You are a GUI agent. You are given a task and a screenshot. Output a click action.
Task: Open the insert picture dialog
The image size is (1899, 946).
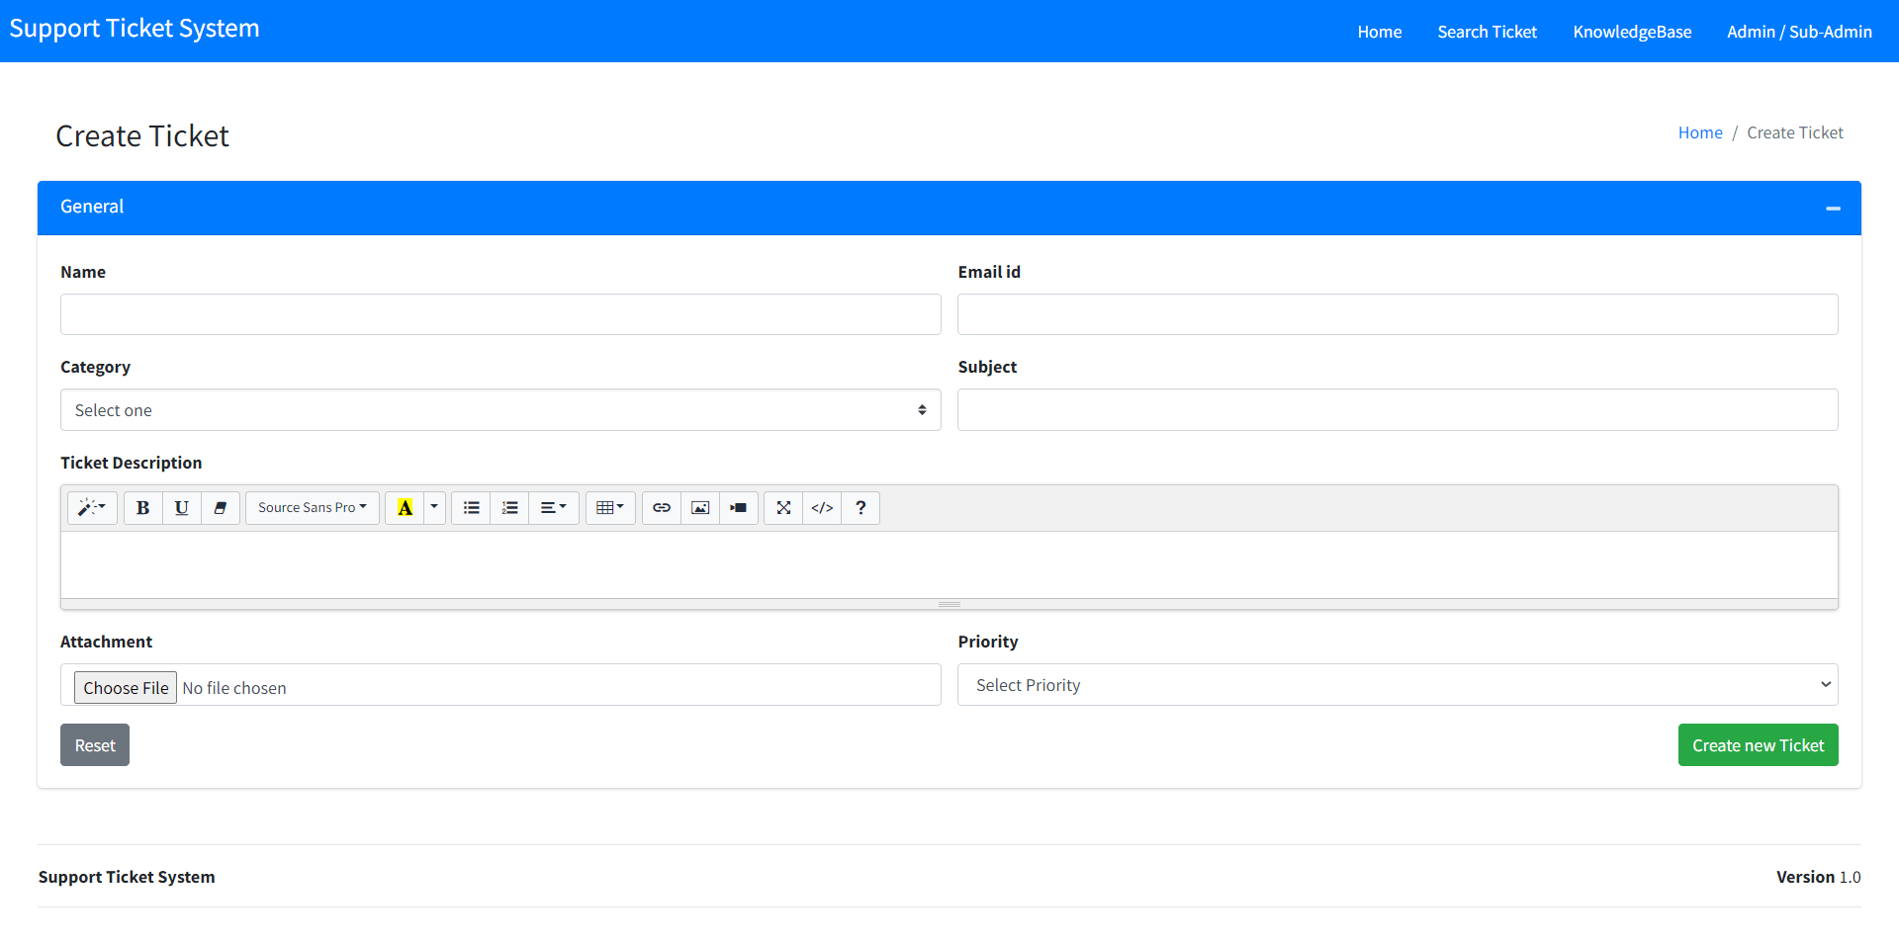pyautogui.click(x=699, y=507)
